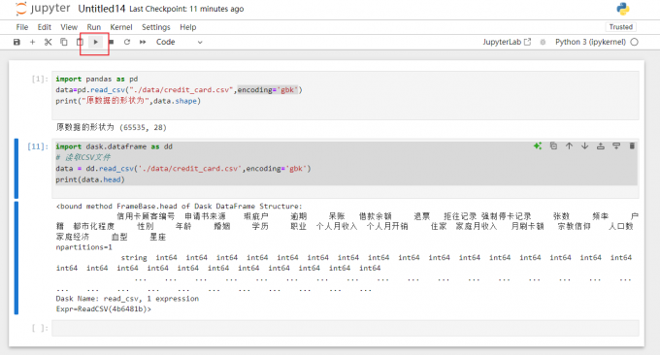Delete the active cell with the trash icon
Image resolution: width=660 pixels, height=355 pixels.
[x=632, y=145]
